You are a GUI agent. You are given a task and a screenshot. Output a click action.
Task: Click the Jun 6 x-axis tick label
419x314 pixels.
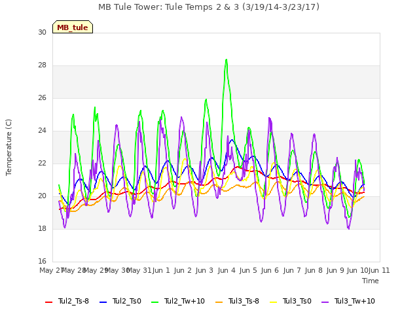270,270
